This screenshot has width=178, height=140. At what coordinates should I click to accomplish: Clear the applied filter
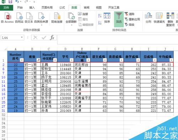coord(130,14)
